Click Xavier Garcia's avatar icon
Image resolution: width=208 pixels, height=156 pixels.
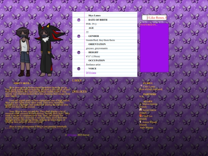[141, 110]
